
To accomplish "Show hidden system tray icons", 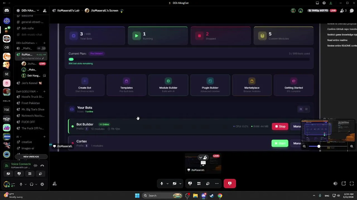I will click(x=314, y=196).
